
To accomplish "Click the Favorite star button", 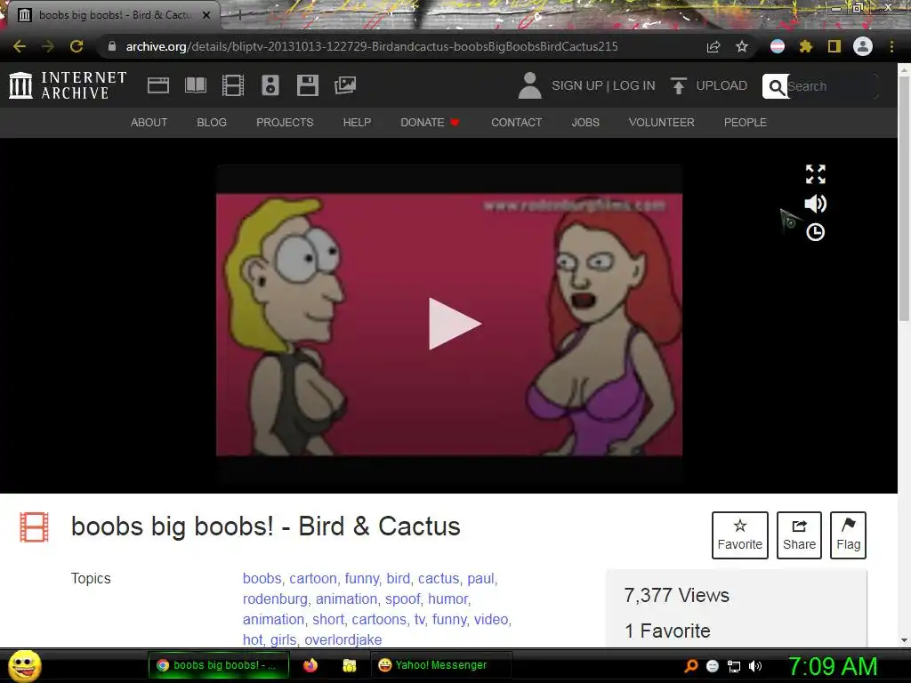I will tap(739, 534).
